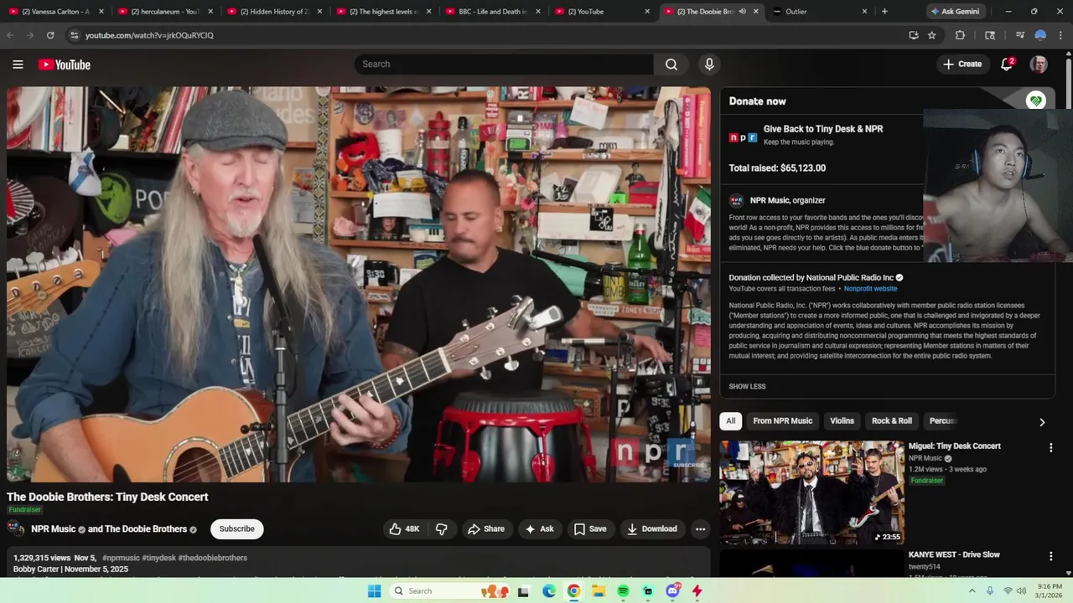This screenshot has height=603, width=1073.
Task: Open the Nonprofit website link
Action: (870, 289)
